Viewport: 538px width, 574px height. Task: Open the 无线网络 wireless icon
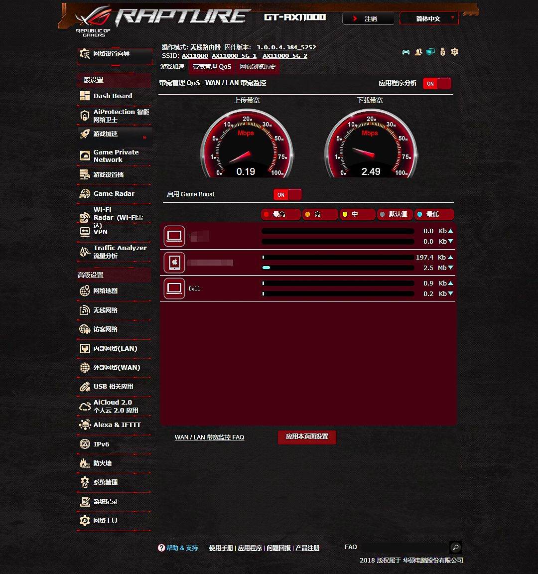tap(85, 310)
